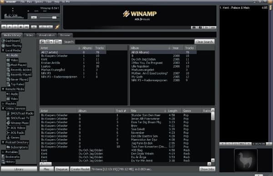Open the third columns dropdown near Search
The width and height of the screenshot is (273, 176).
click(x=58, y=42)
